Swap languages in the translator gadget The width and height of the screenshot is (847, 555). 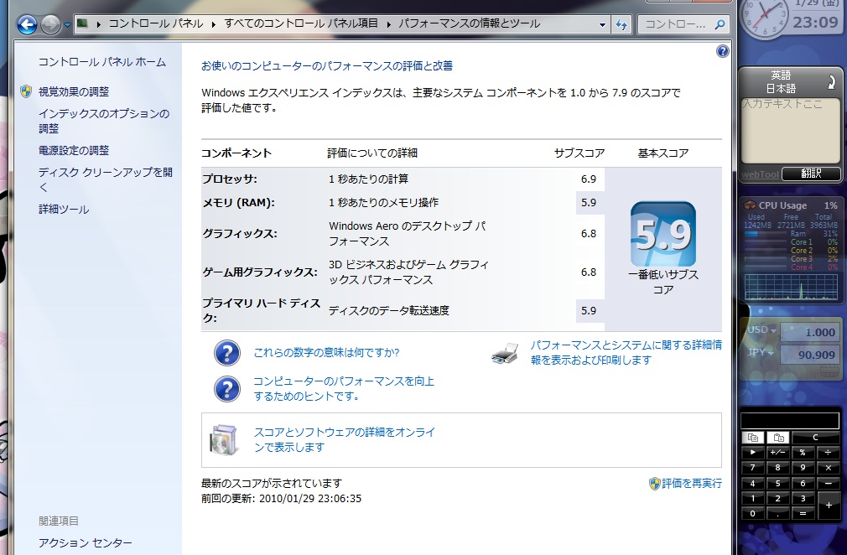tap(831, 82)
